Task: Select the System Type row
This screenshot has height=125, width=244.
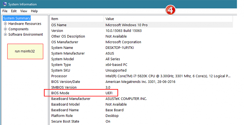Action: click(142, 65)
